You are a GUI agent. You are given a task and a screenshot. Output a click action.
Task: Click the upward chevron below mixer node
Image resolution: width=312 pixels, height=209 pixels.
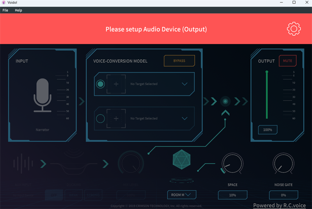tap(225, 113)
